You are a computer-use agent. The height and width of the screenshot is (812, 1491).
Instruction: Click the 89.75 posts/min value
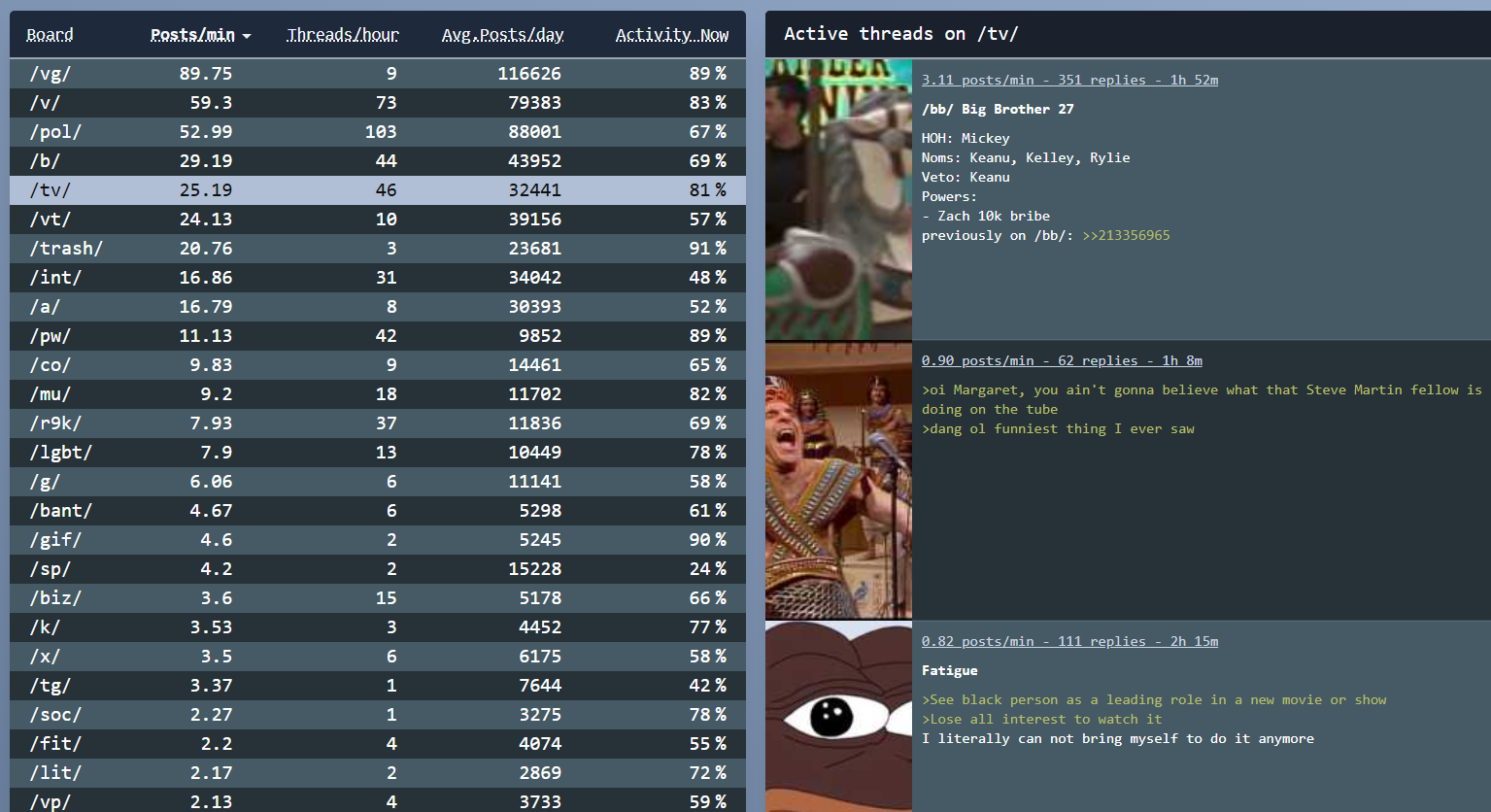tap(206, 74)
